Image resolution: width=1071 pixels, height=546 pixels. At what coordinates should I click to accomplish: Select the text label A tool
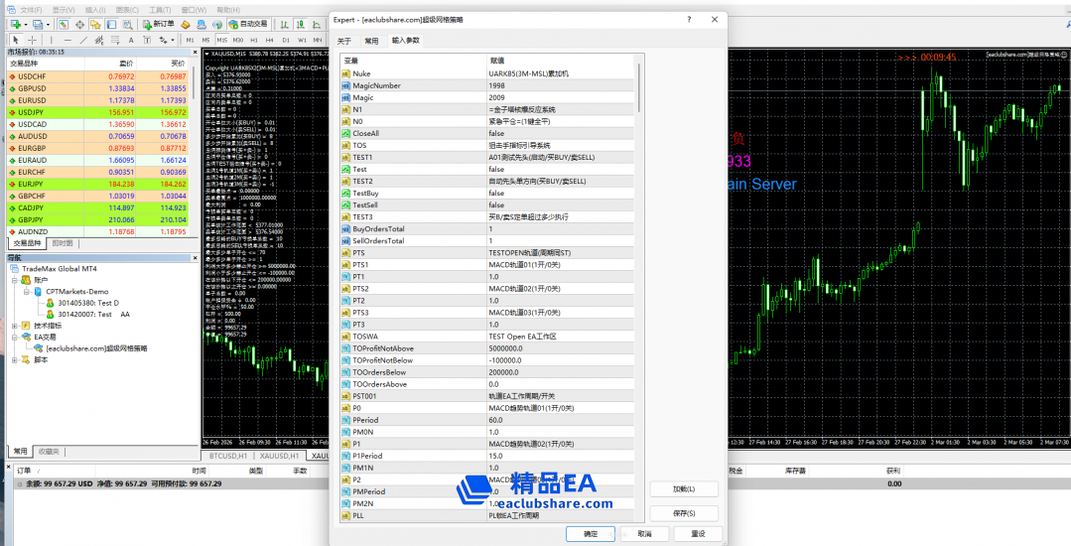tap(132, 40)
